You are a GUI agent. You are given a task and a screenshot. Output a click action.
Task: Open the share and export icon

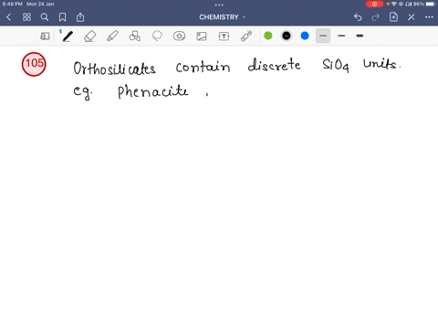click(80, 17)
